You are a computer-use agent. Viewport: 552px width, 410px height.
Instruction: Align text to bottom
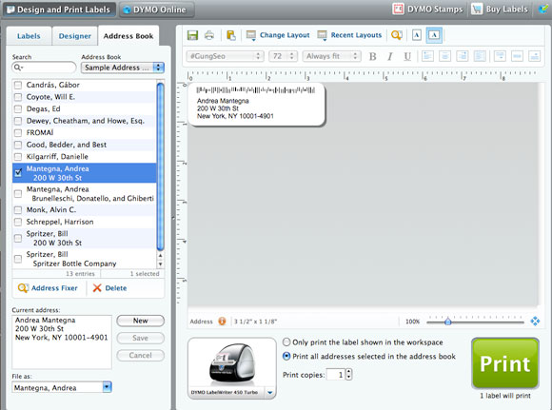click(x=535, y=56)
